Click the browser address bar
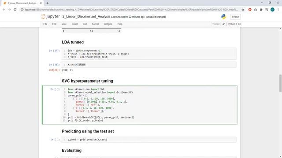282x158 pixels. (x=131, y=10)
